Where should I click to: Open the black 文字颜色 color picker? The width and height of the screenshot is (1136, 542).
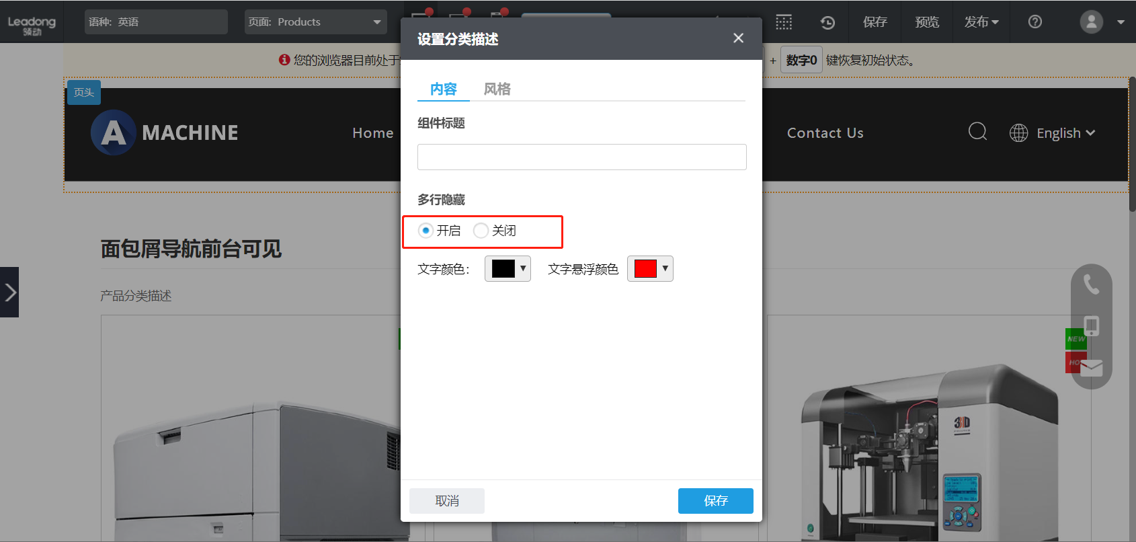pos(508,269)
